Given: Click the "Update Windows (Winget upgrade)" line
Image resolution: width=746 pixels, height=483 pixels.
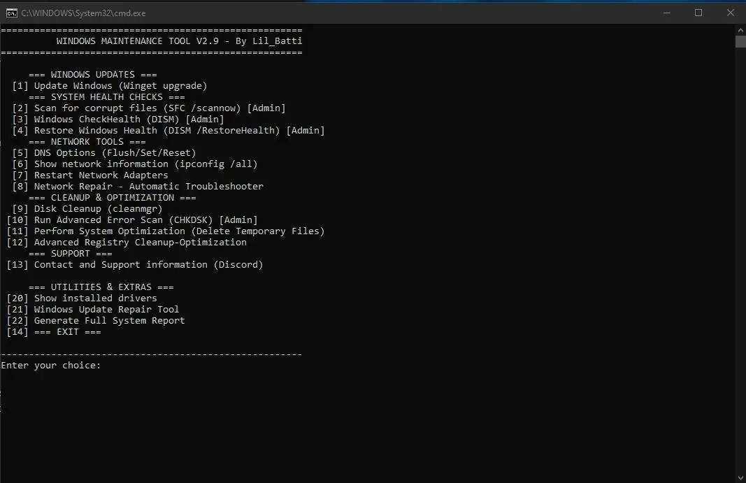Looking at the screenshot, I should pyautogui.click(x=120, y=86).
